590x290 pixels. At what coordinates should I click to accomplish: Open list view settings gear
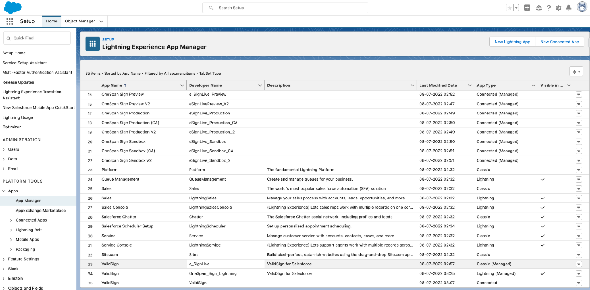[x=576, y=72]
